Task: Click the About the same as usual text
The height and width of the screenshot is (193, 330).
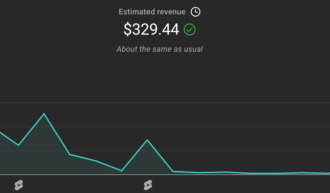Action: (159, 49)
